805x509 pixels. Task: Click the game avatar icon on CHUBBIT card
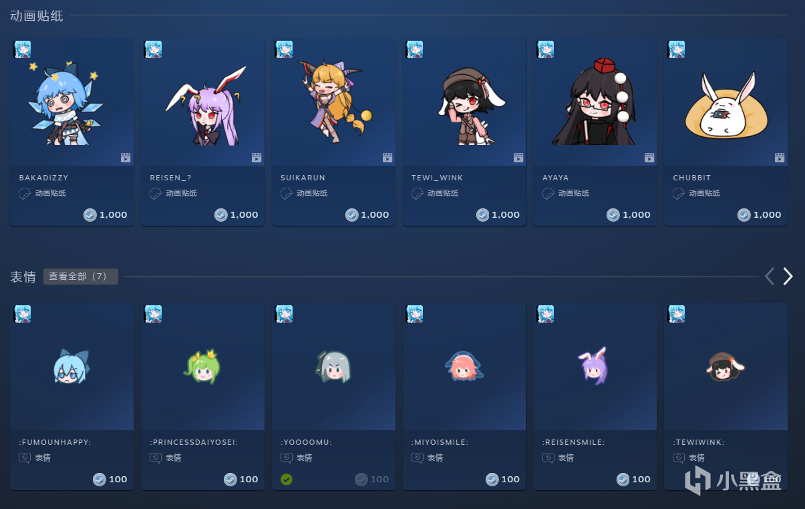pos(676,49)
